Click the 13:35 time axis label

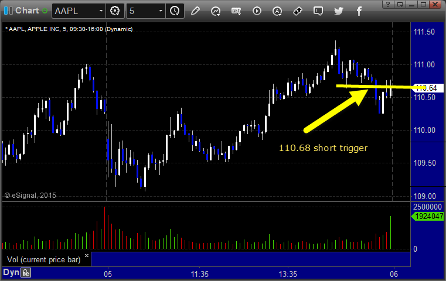(288, 274)
